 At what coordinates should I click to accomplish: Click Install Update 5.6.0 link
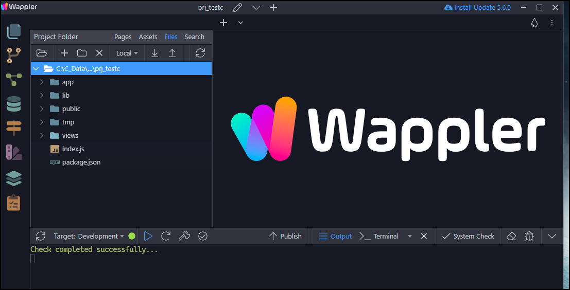click(x=478, y=7)
